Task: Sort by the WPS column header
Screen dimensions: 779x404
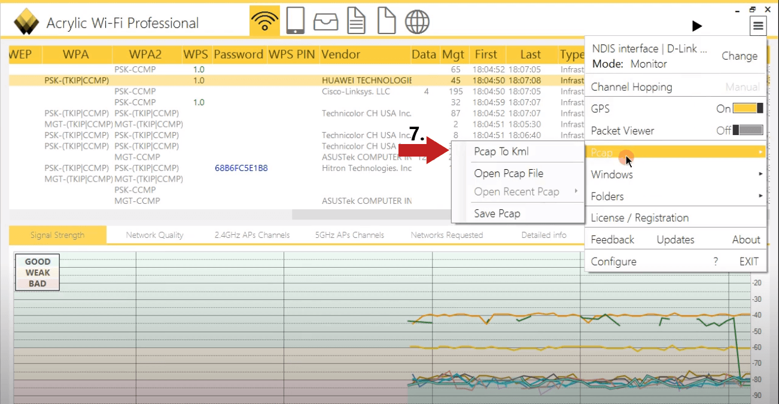Action: [196, 54]
